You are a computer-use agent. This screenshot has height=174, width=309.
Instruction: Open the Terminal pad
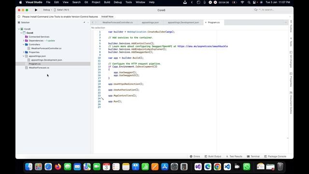[253, 157]
